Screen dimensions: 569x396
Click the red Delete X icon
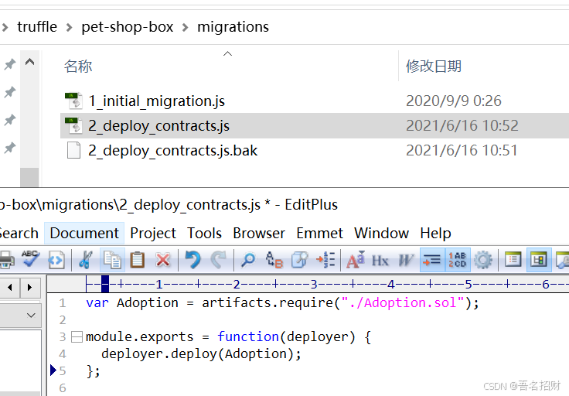coord(162,260)
